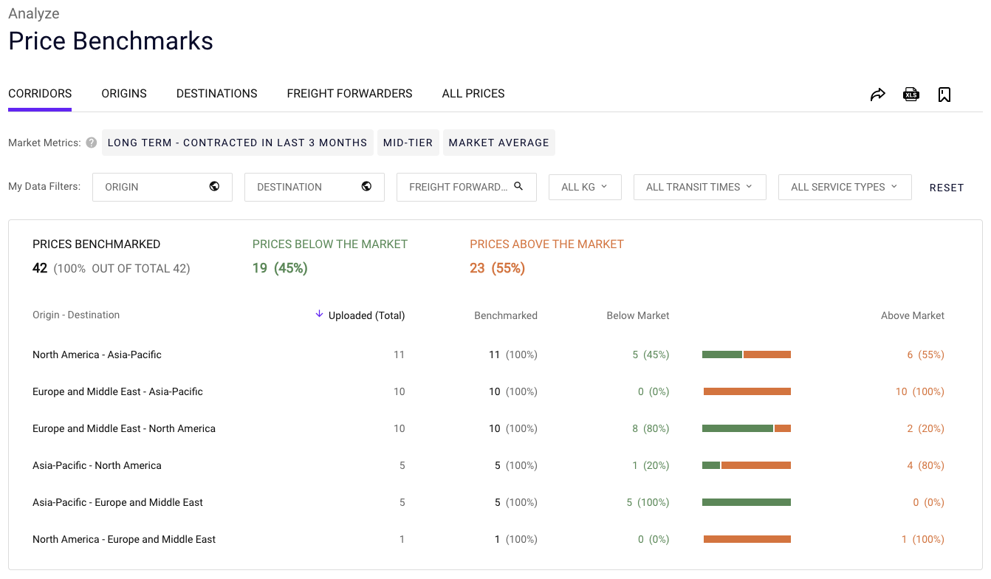The height and width of the screenshot is (579, 991).
Task: Click the Asia-Pacific - North America market bar
Action: coord(747,465)
